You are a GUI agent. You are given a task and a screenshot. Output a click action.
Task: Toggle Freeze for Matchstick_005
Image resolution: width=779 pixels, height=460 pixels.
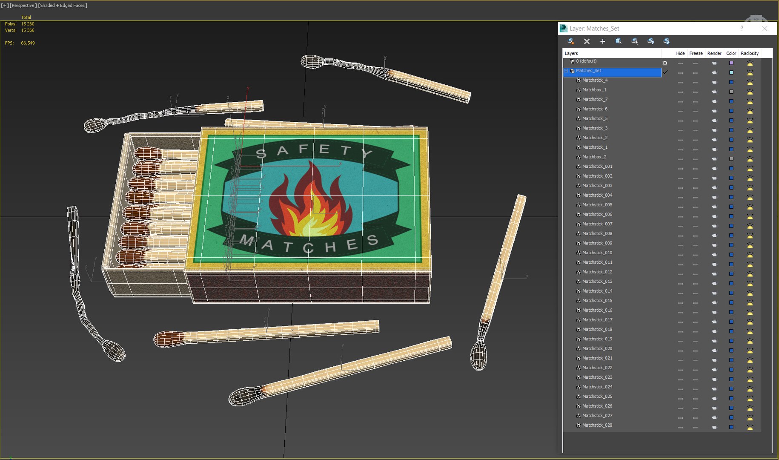pyautogui.click(x=696, y=207)
